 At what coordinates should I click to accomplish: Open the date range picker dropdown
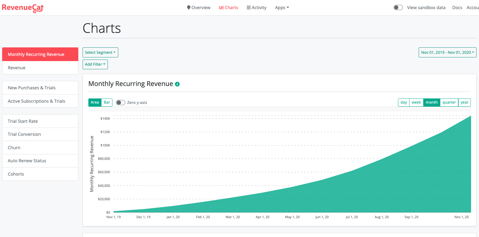click(447, 53)
